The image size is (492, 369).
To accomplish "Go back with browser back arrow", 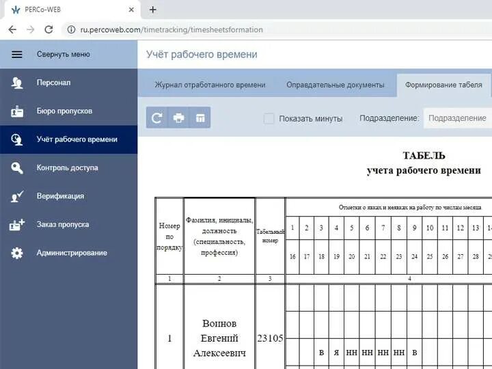I will (x=12, y=29).
